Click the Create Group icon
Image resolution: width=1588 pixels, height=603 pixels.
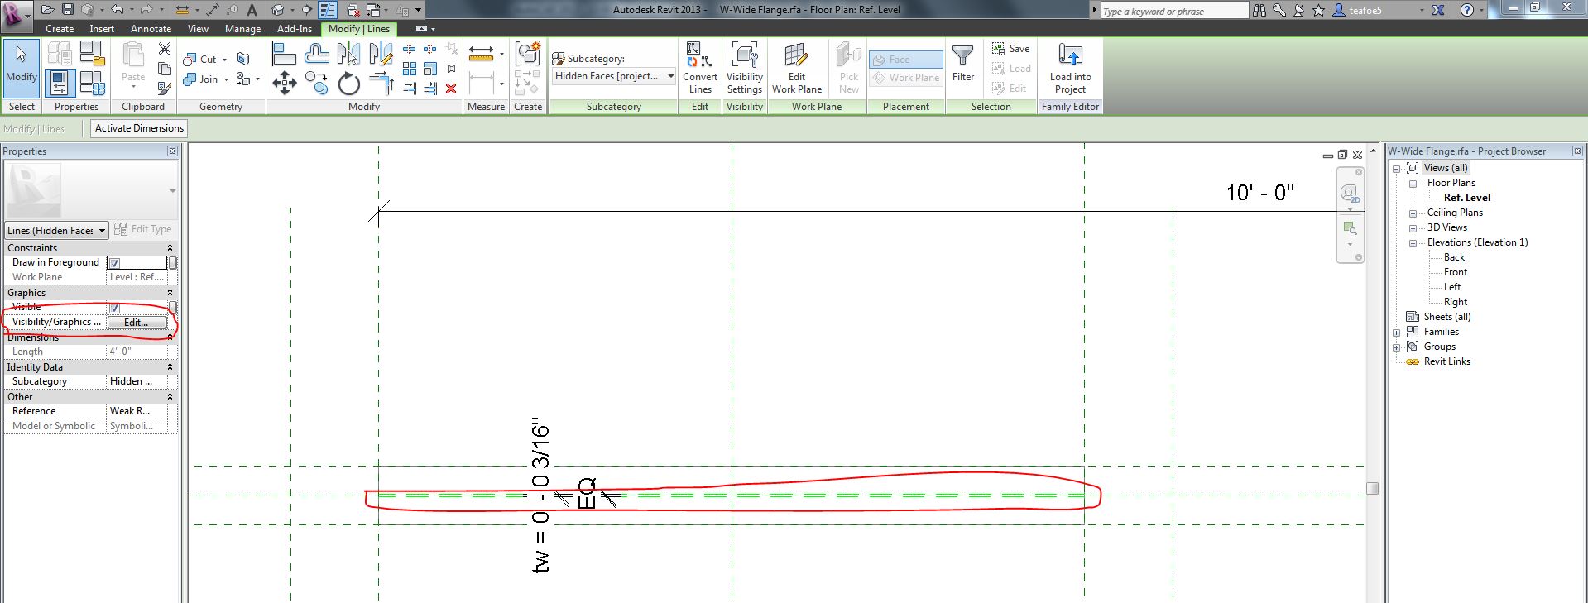pyautogui.click(x=527, y=54)
